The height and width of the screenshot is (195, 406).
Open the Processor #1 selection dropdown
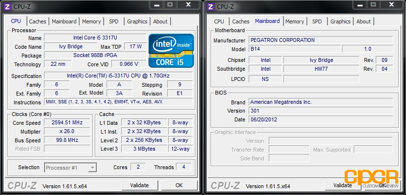(x=71, y=168)
